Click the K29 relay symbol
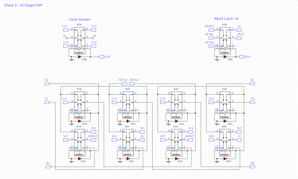Screen dimensions: 298x179 tap(225, 41)
